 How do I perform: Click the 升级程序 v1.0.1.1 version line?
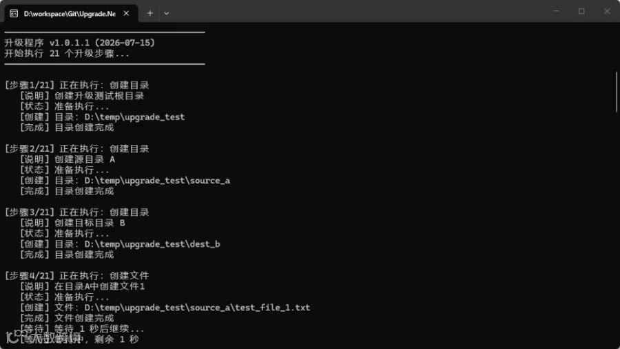[x=79, y=43]
